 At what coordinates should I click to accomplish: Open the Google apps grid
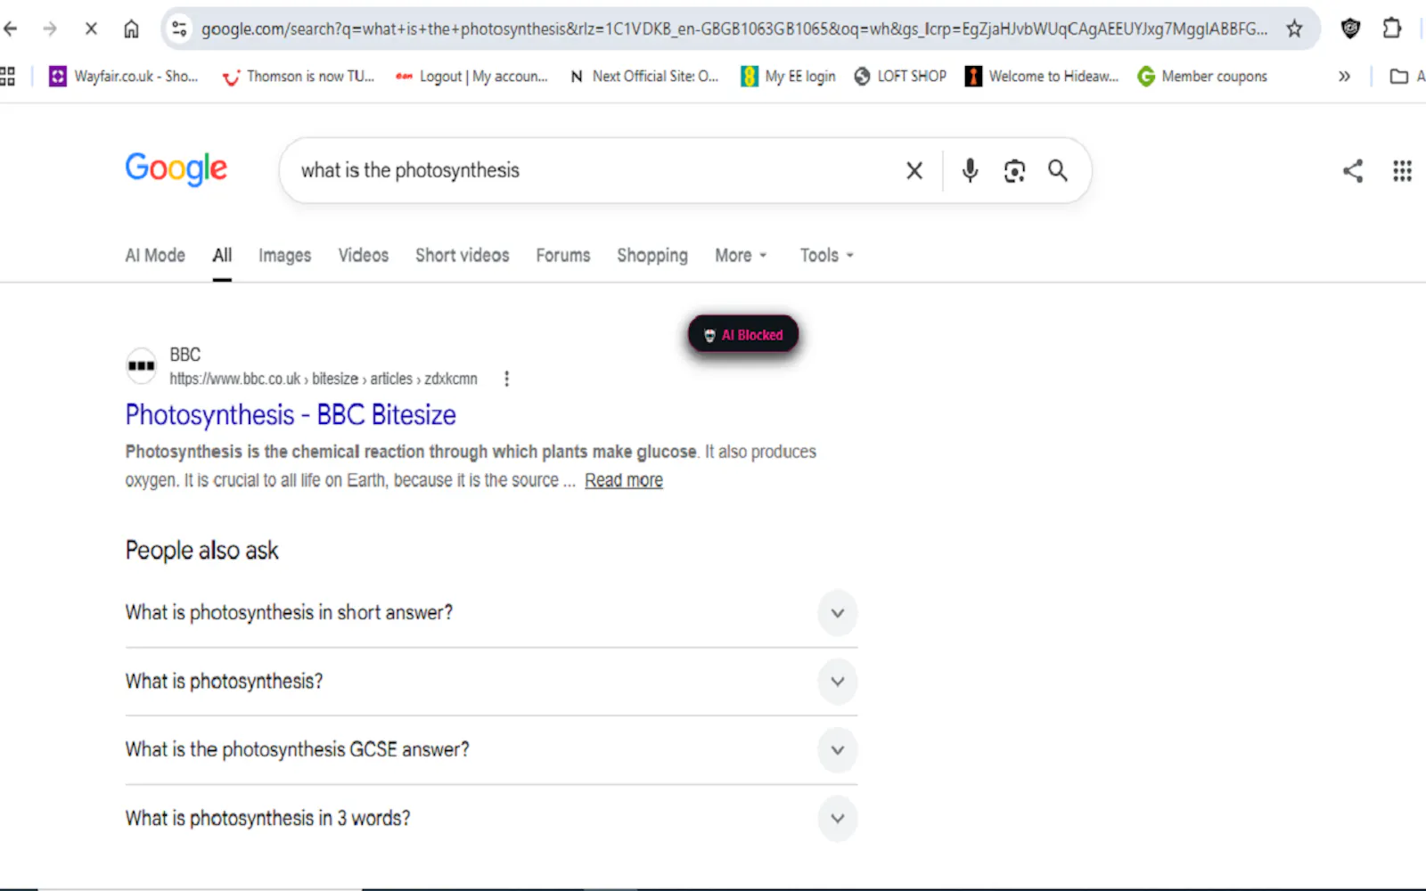click(x=1402, y=170)
